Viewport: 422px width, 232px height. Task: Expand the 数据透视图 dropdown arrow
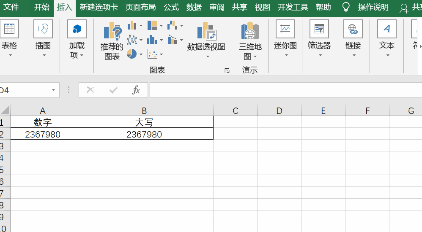pyautogui.click(x=208, y=57)
